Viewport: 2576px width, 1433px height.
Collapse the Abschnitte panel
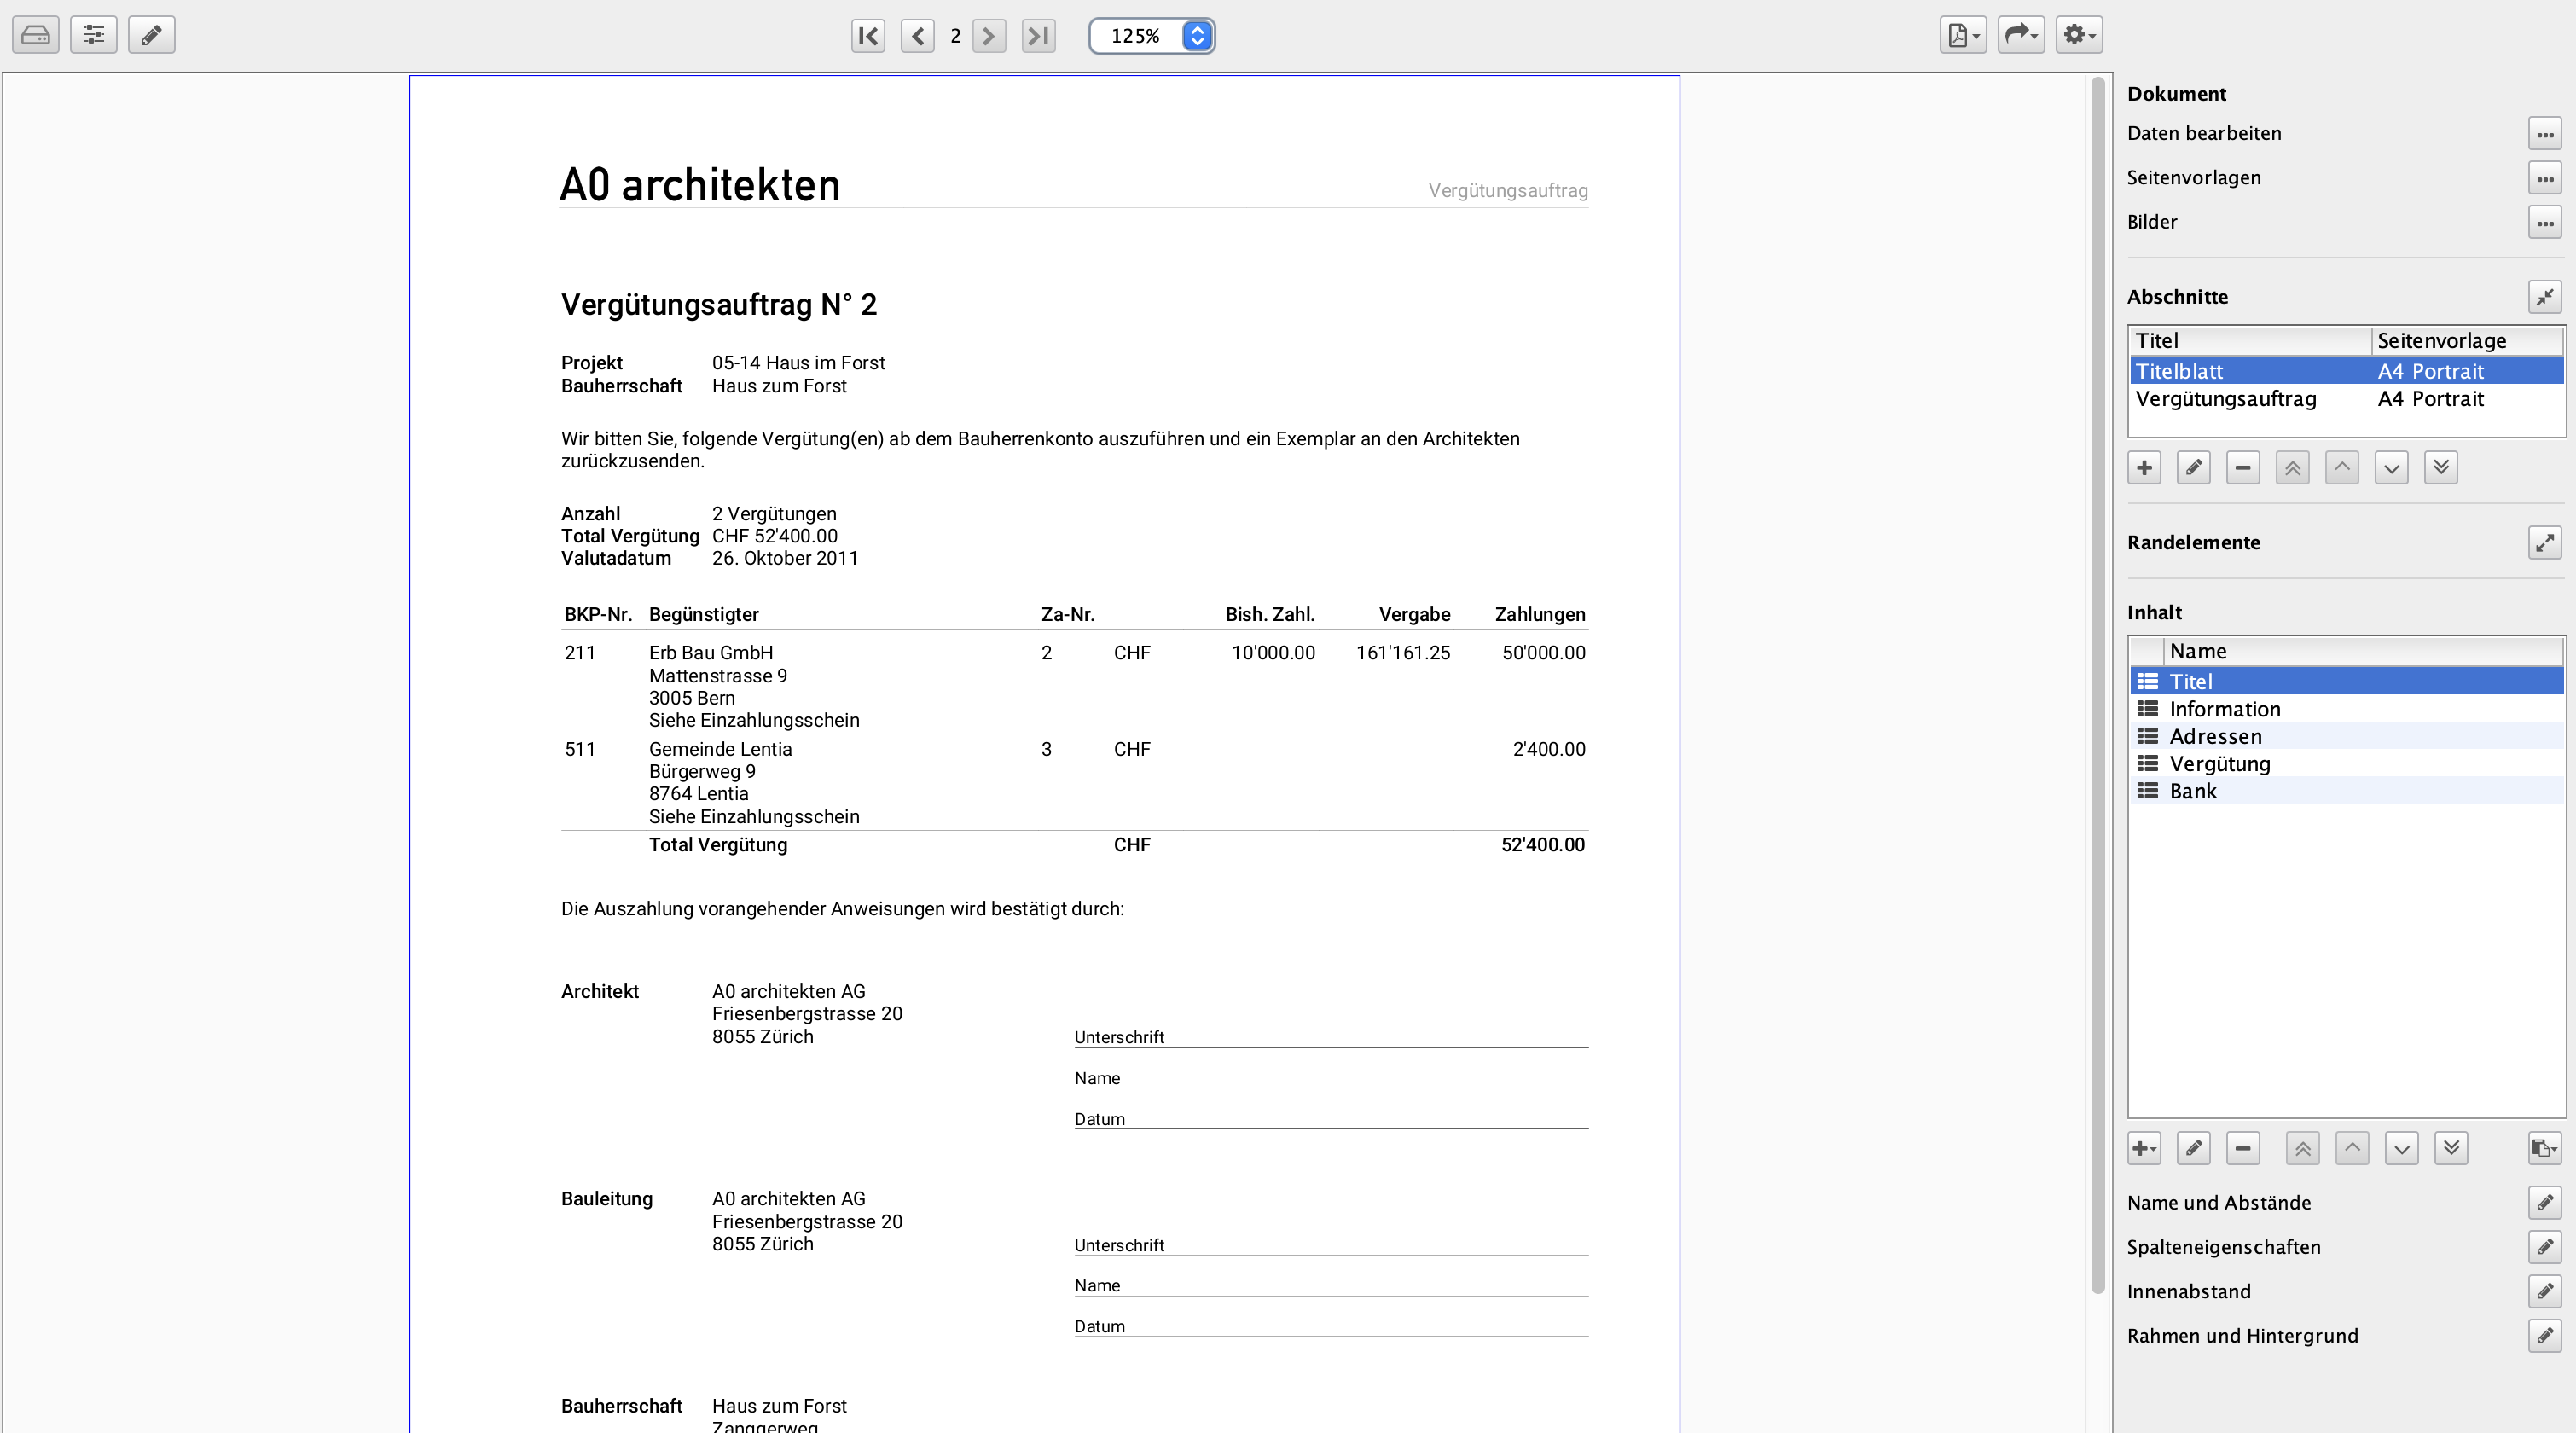(x=2544, y=297)
